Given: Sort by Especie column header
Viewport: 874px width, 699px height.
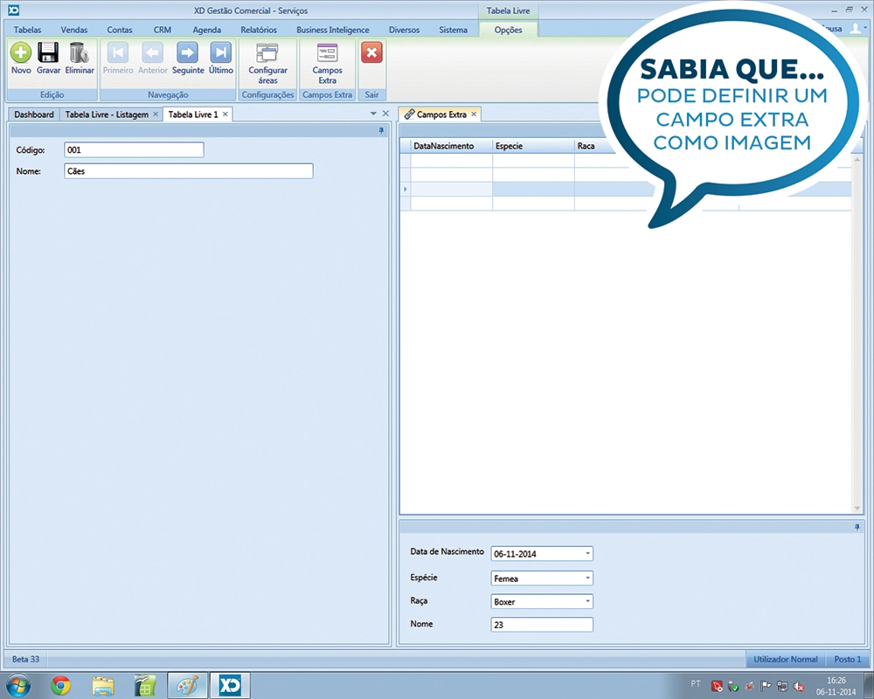Looking at the screenshot, I should (533, 146).
